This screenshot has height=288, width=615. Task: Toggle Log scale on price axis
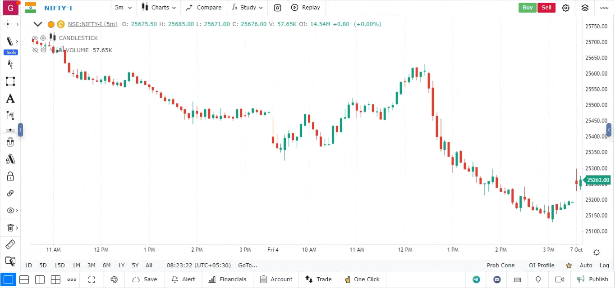coord(604,265)
